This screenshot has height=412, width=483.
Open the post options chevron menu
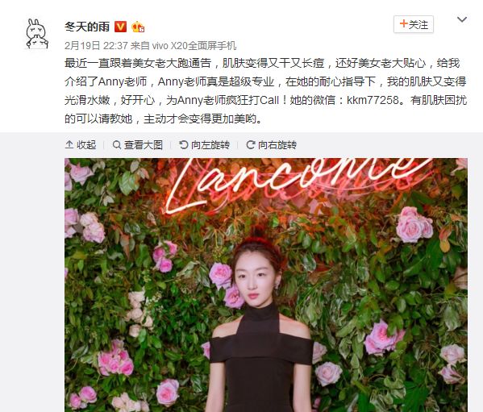[x=462, y=20]
